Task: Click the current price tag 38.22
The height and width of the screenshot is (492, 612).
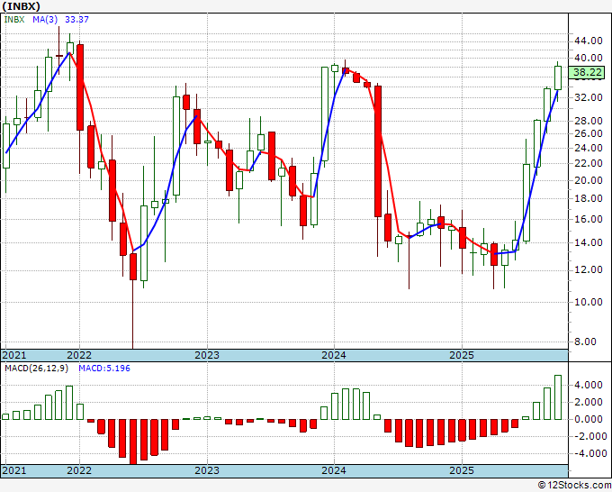Action: (x=587, y=72)
